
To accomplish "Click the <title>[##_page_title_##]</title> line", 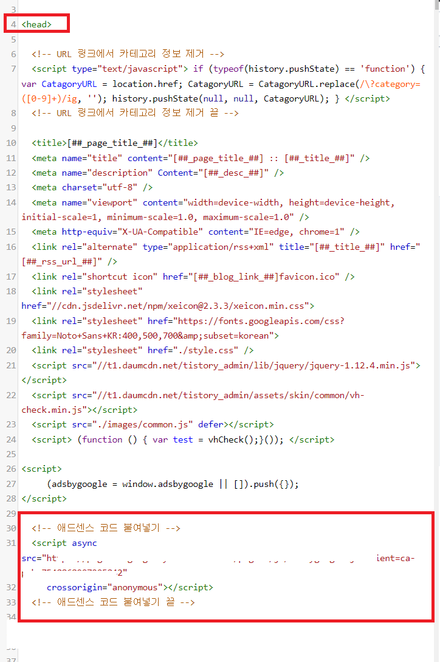I will click(x=115, y=143).
